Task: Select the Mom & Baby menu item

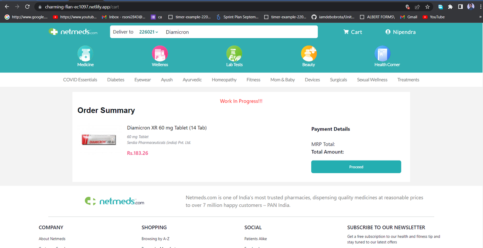Action: click(283, 80)
